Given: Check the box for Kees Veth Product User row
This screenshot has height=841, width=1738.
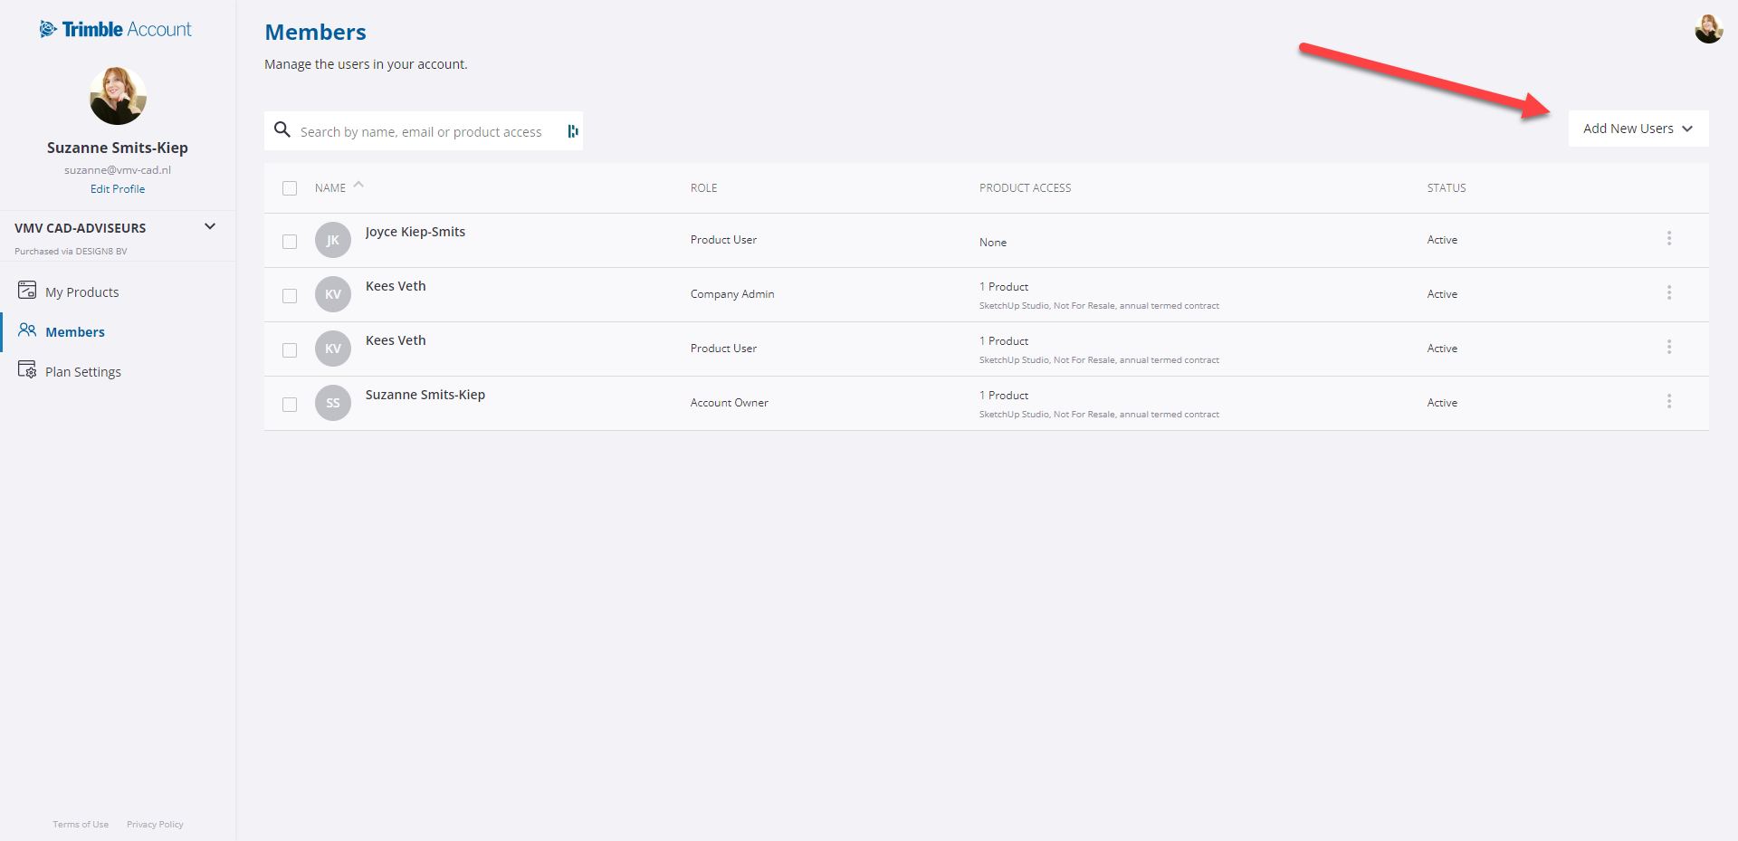Looking at the screenshot, I should click(x=290, y=350).
